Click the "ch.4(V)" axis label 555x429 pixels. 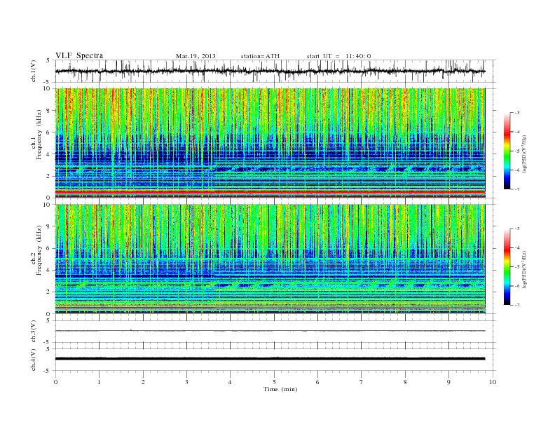click(34, 360)
